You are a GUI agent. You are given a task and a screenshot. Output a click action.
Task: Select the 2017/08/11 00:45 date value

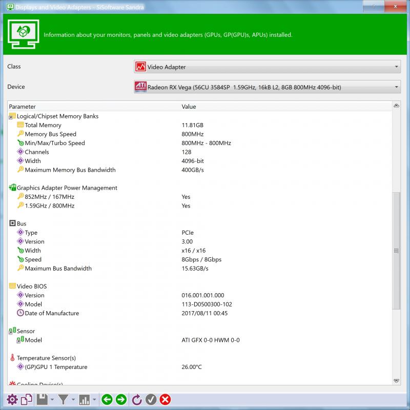pyautogui.click(x=204, y=313)
